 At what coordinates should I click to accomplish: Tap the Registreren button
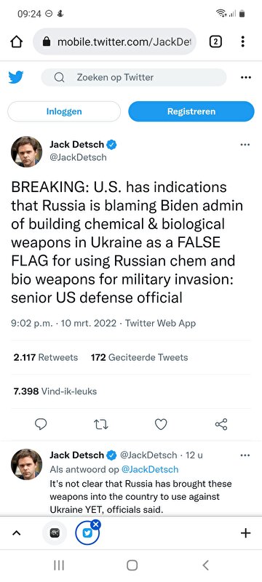click(191, 111)
